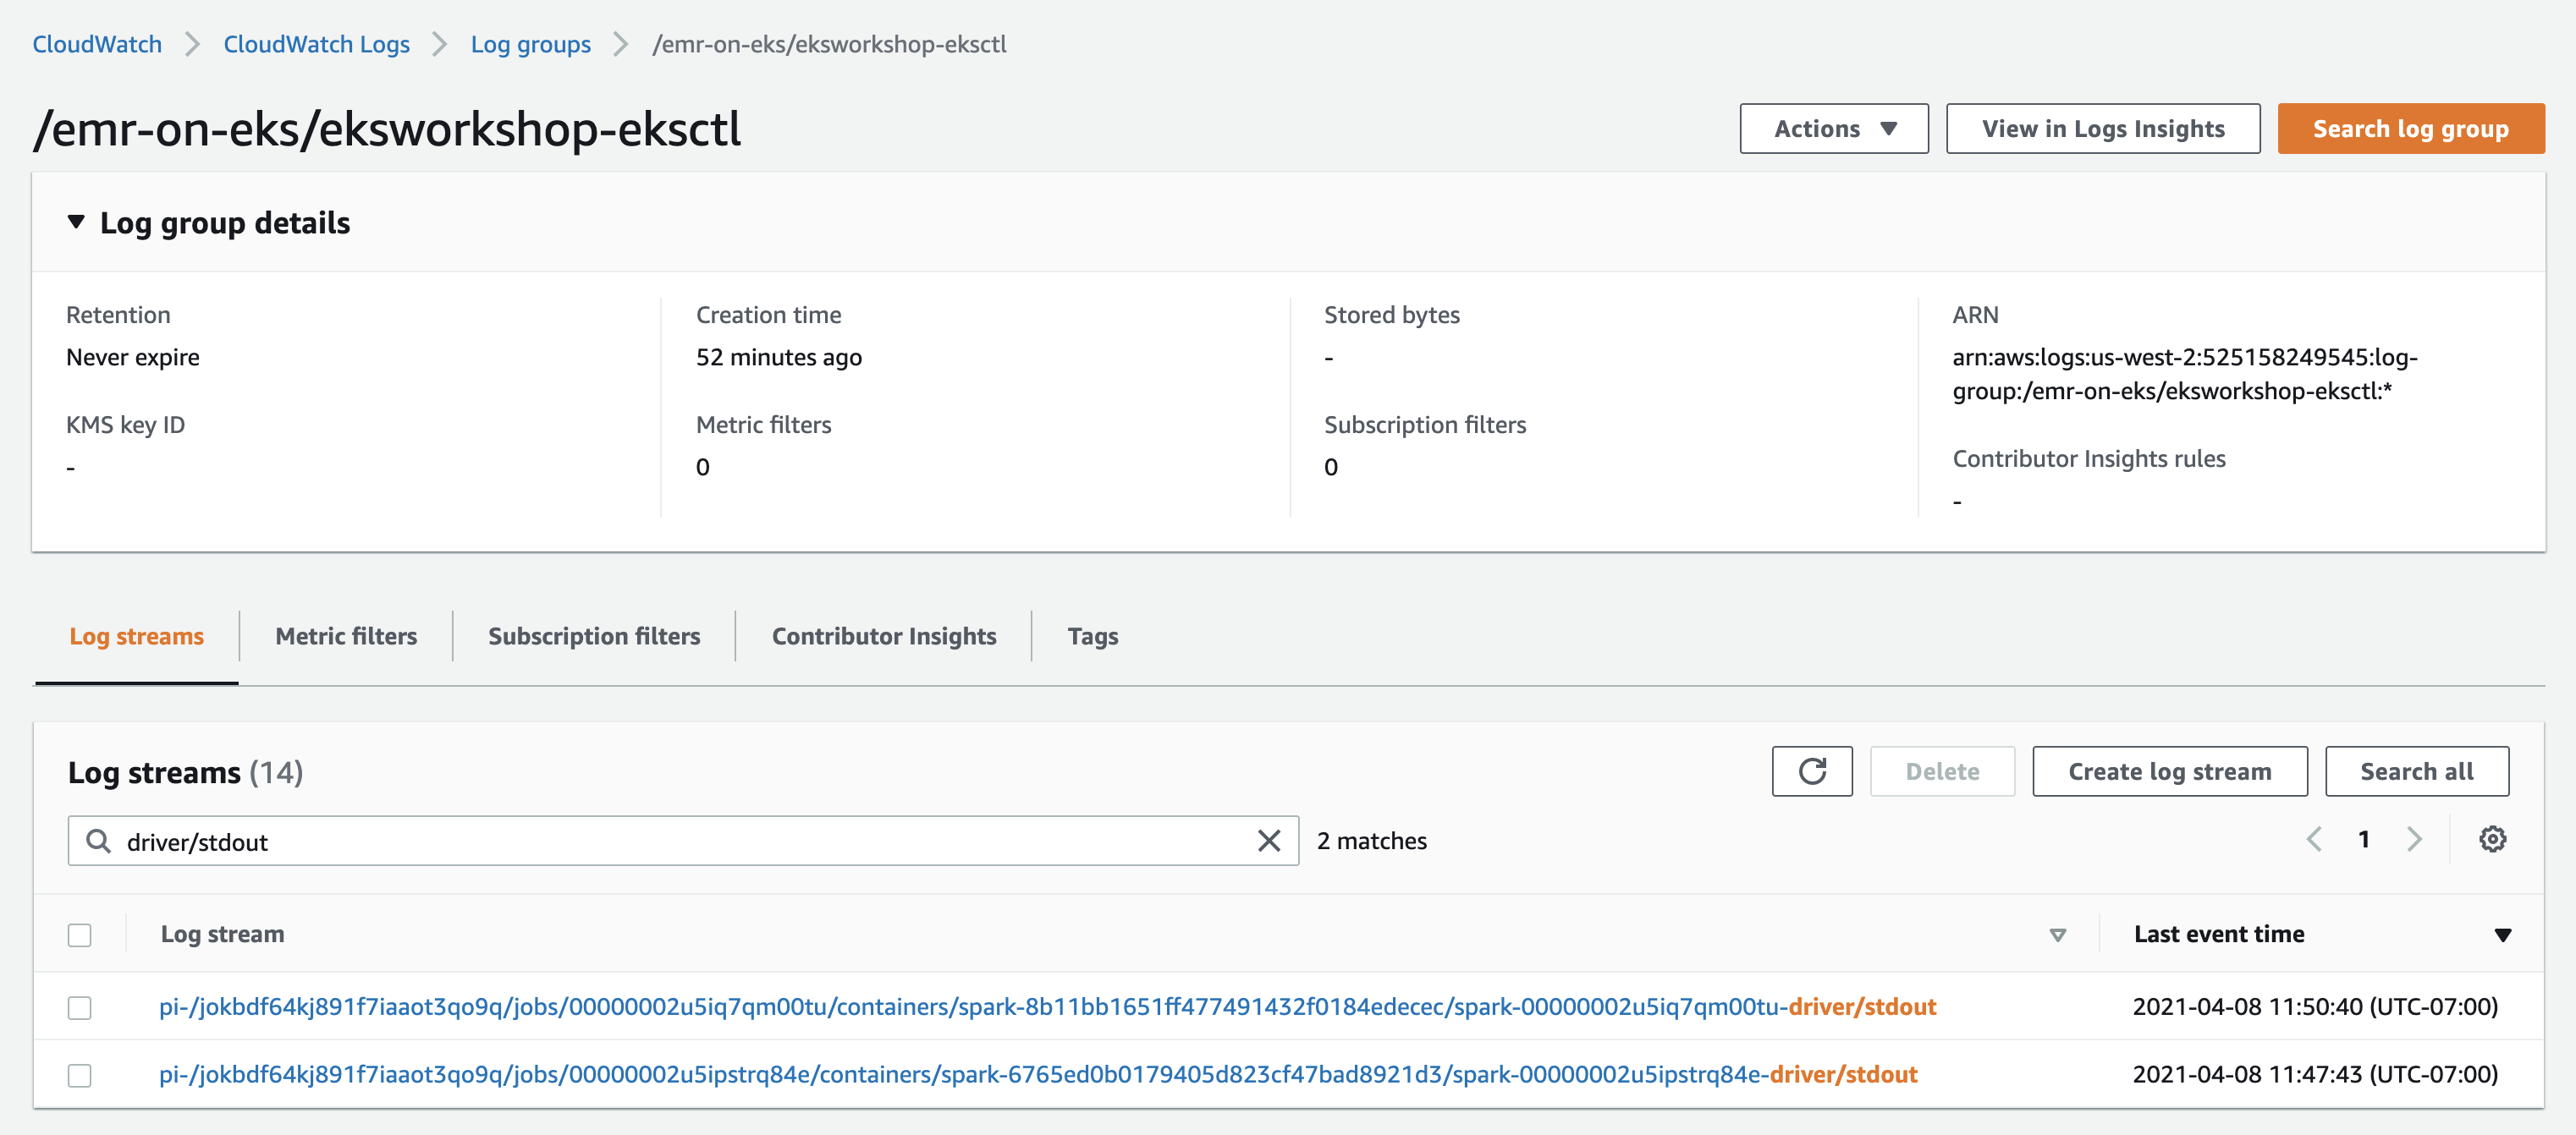Image resolution: width=2576 pixels, height=1135 pixels.
Task: Open the Contributor Insights tab
Action: pyautogui.click(x=884, y=637)
